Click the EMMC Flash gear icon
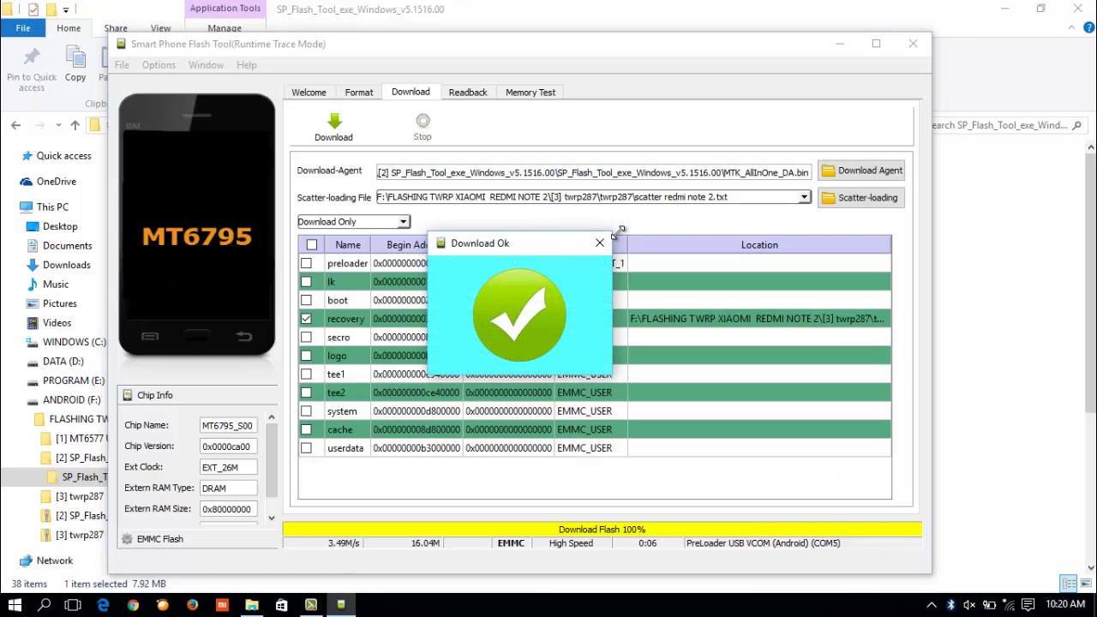 point(128,539)
